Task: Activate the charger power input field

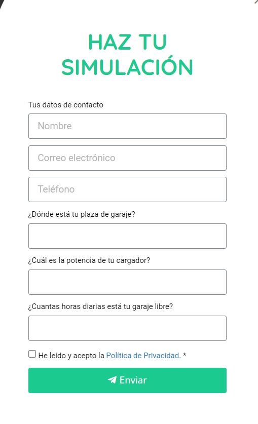Action: point(127,282)
